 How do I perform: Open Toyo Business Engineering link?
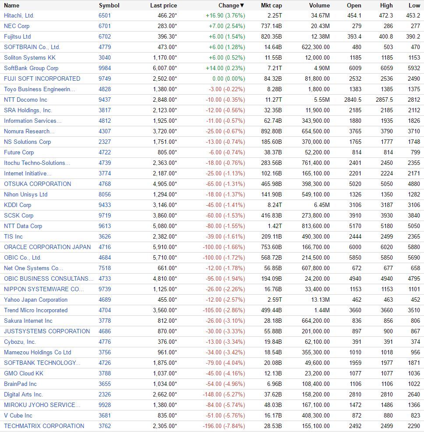tap(39, 89)
